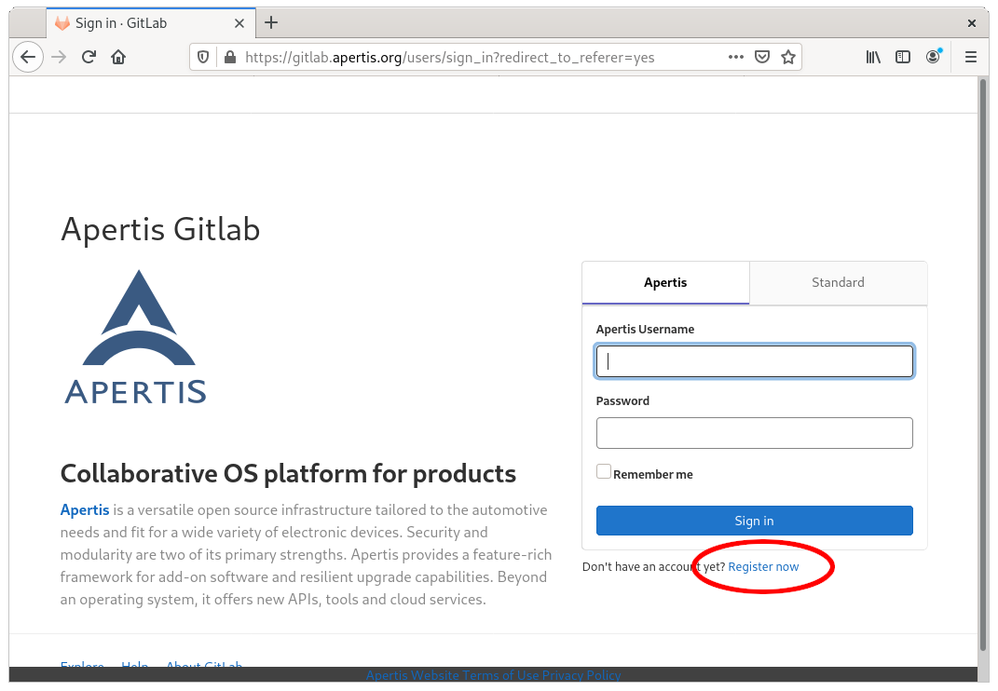Viewport: 998px width, 691px height.
Task: Save page to Pocket
Action: [x=762, y=57]
